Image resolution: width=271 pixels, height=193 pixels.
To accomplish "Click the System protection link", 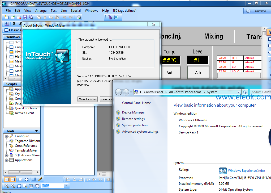I will tap(135, 125).
